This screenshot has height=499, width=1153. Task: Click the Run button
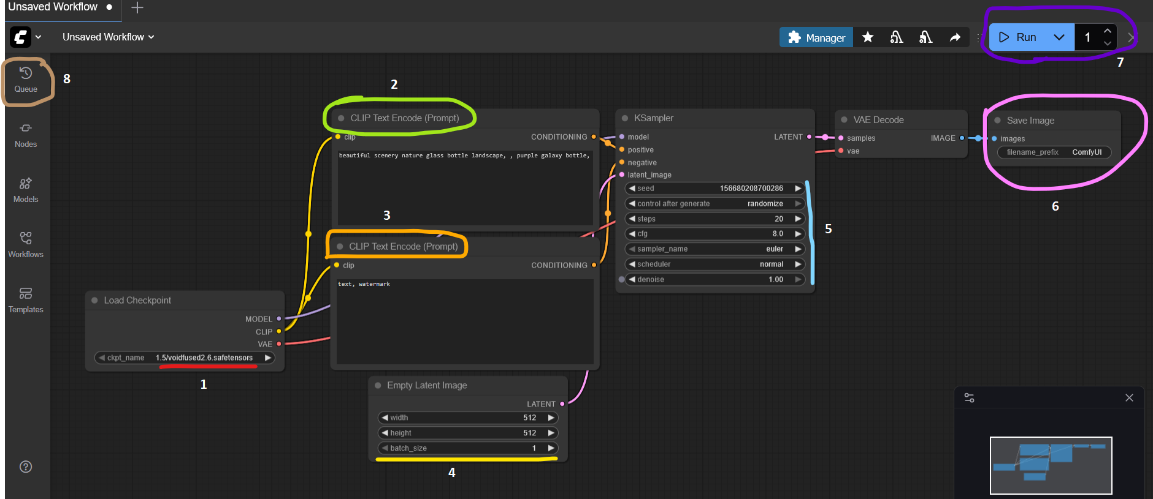tap(1018, 37)
